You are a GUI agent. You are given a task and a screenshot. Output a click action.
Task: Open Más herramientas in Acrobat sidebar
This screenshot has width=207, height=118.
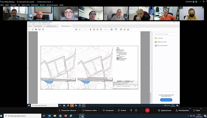[x=163, y=45]
